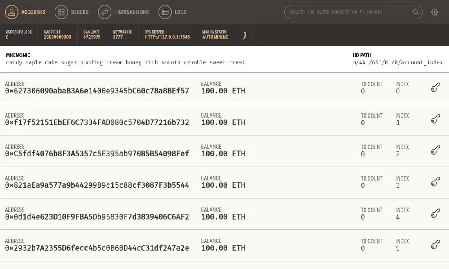This screenshot has height=269, width=449.
Task: Click the HD path value
Action: pyautogui.click(x=397, y=62)
